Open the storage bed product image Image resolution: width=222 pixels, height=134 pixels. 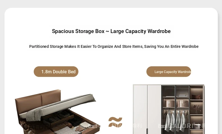57,112
